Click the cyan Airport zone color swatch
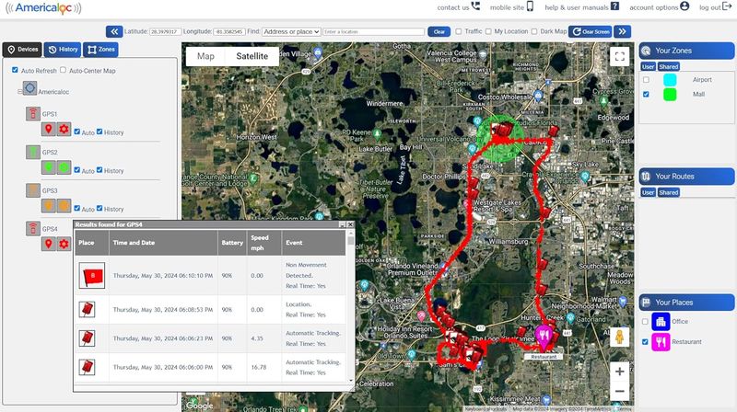737x412 pixels. click(x=670, y=80)
